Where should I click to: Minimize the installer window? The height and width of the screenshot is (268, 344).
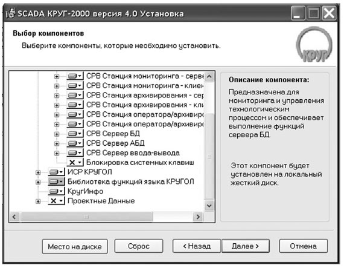pyautogui.click(x=298, y=13)
